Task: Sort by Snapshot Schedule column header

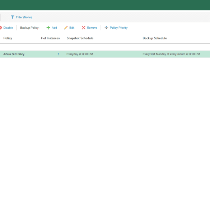Action: (80, 38)
